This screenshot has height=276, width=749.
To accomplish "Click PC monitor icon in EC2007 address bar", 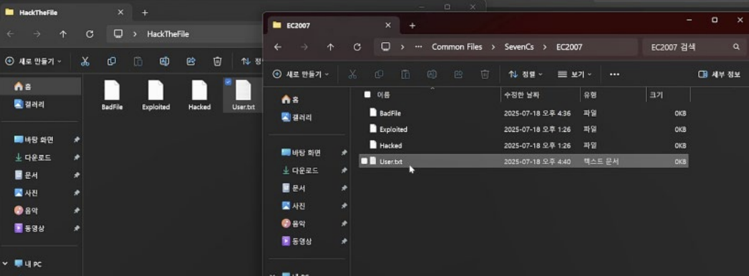I will click(386, 47).
